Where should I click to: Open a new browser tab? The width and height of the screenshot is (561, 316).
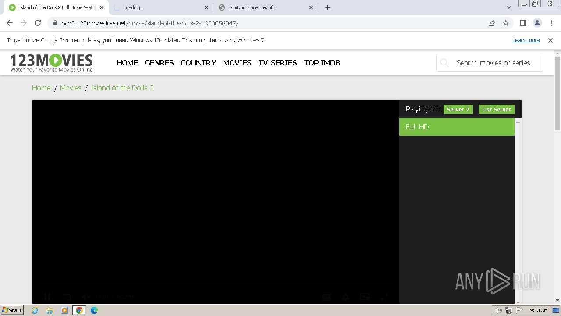(328, 7)
